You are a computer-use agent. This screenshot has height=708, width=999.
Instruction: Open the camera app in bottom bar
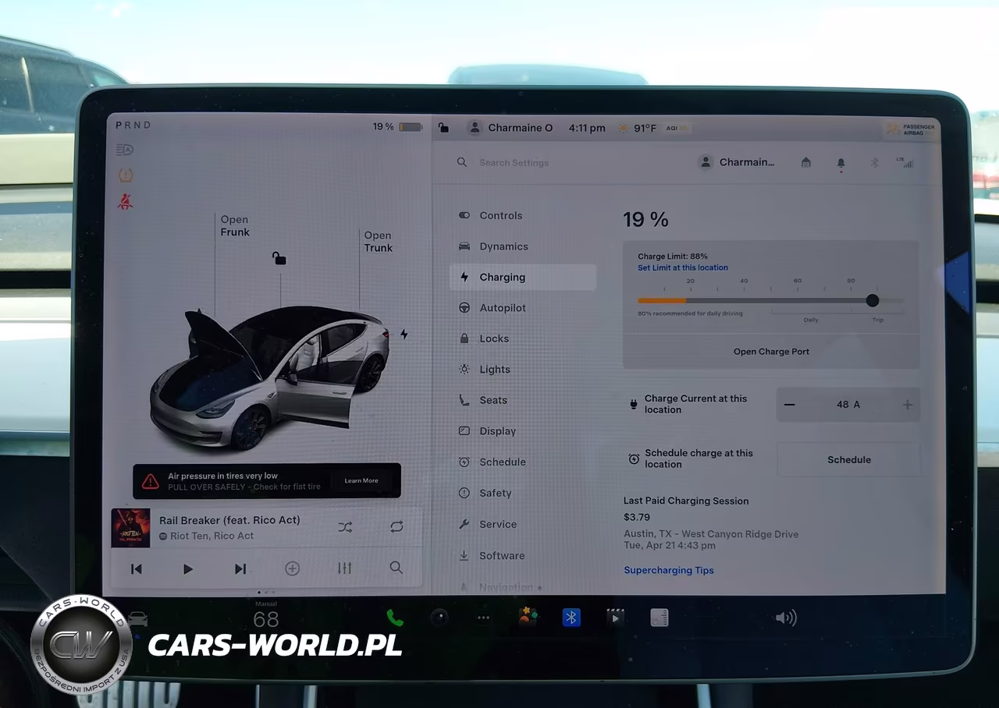(x=439, y=618)
